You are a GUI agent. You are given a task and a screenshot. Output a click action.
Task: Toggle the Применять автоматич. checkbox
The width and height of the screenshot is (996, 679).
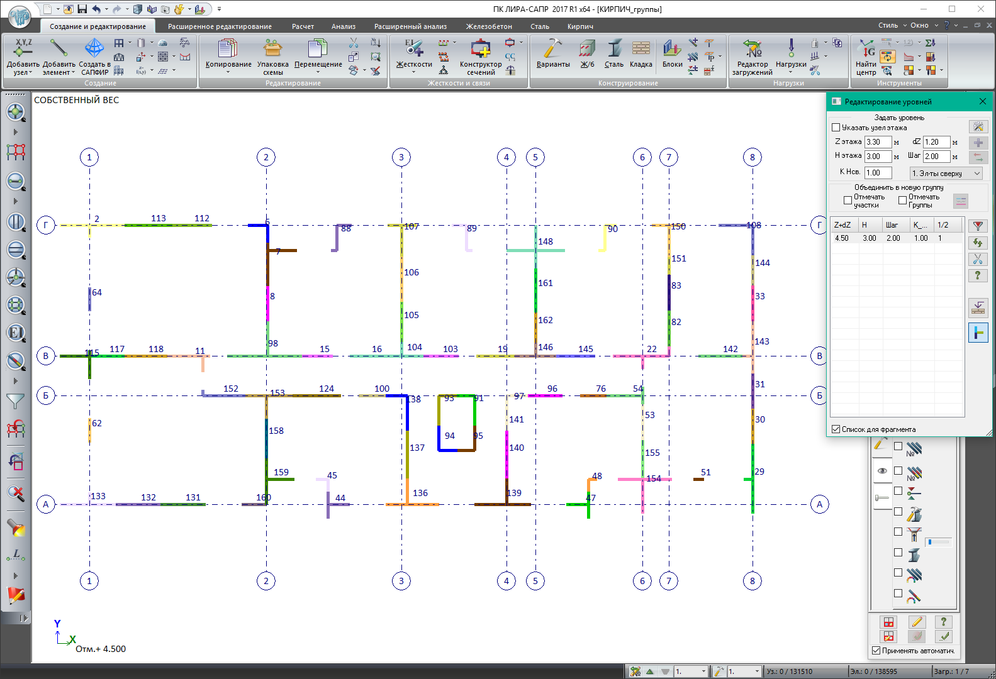click(876, 651)
